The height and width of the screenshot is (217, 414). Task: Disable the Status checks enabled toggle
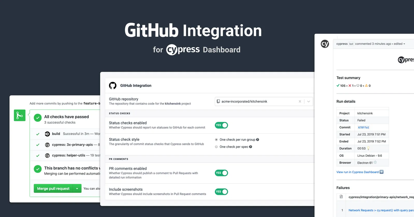(221, 125)
